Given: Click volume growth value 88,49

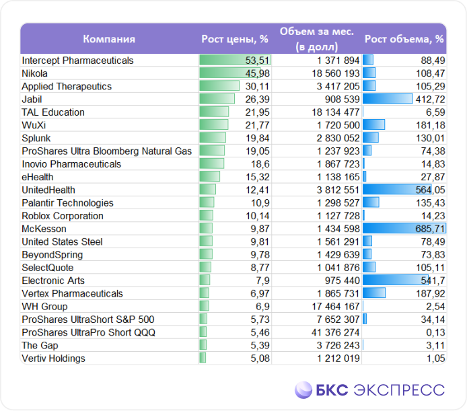Looking at the screenshot, I should pos(433,61).
